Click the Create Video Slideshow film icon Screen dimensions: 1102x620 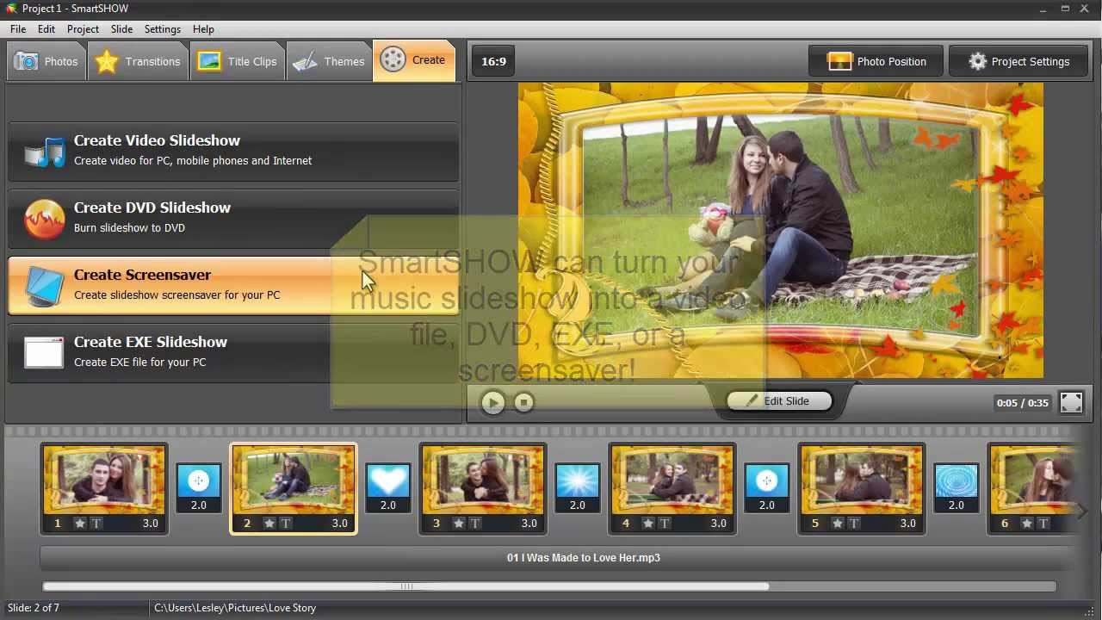point(43,152)
